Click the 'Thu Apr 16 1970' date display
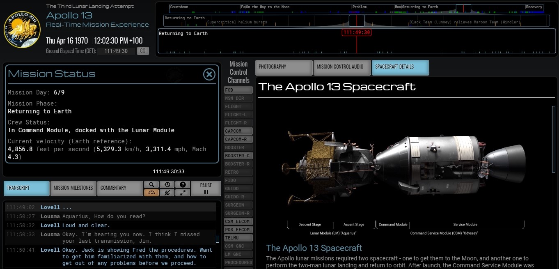The image size is (559, 269). coord(67,40)
